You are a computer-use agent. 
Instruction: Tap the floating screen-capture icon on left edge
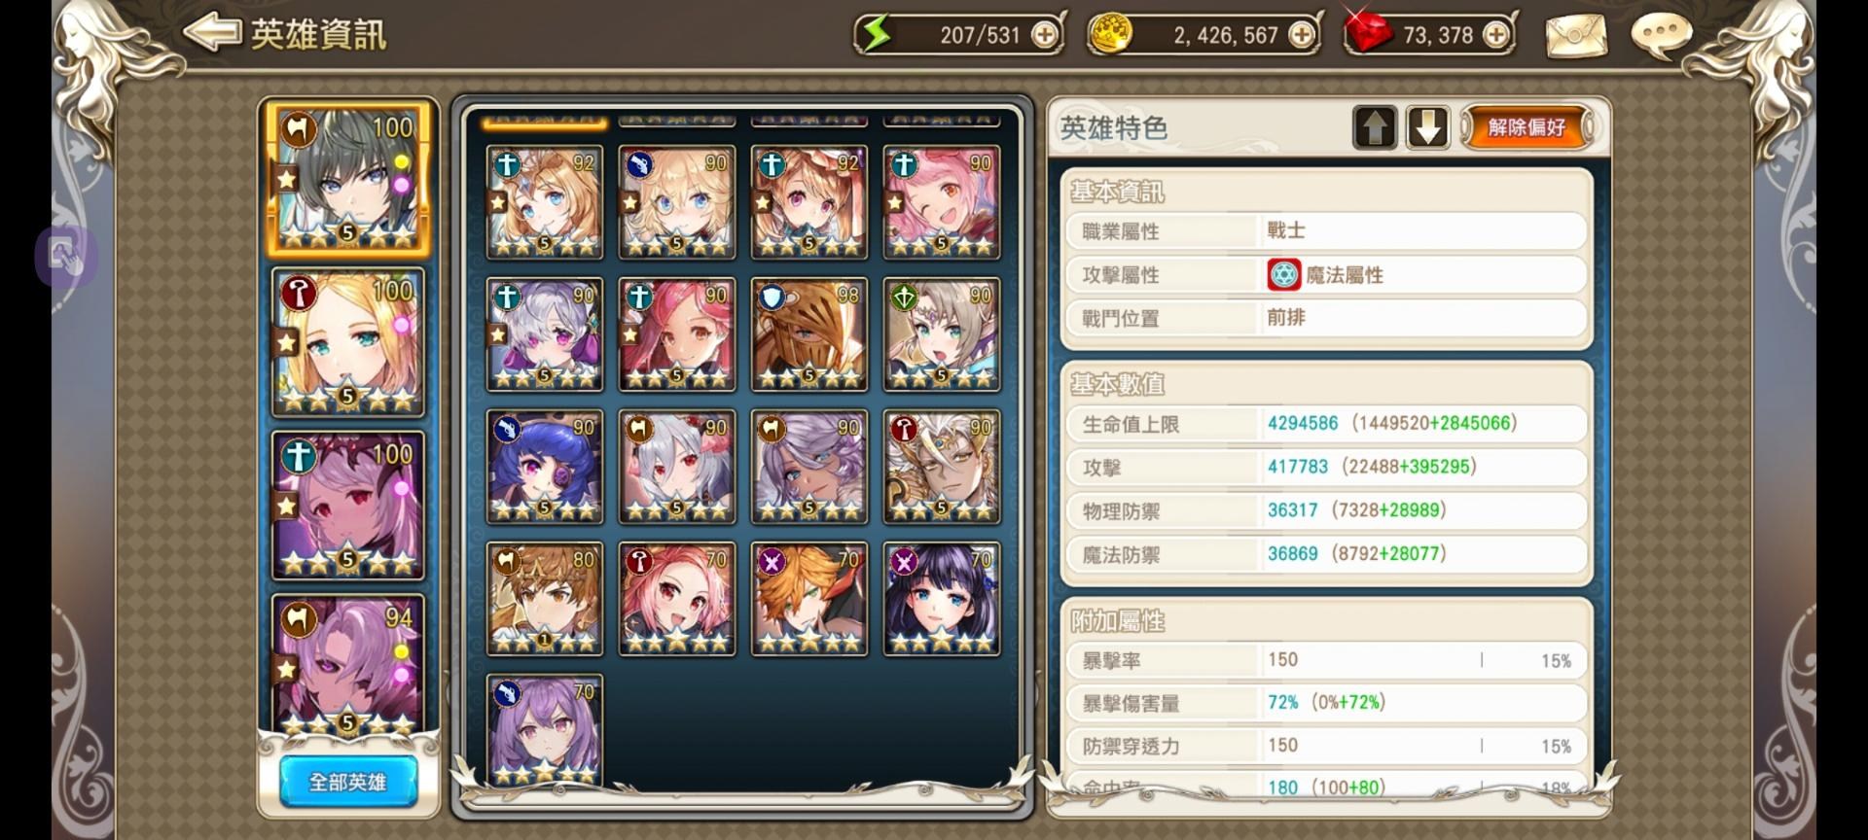point(66,257)
